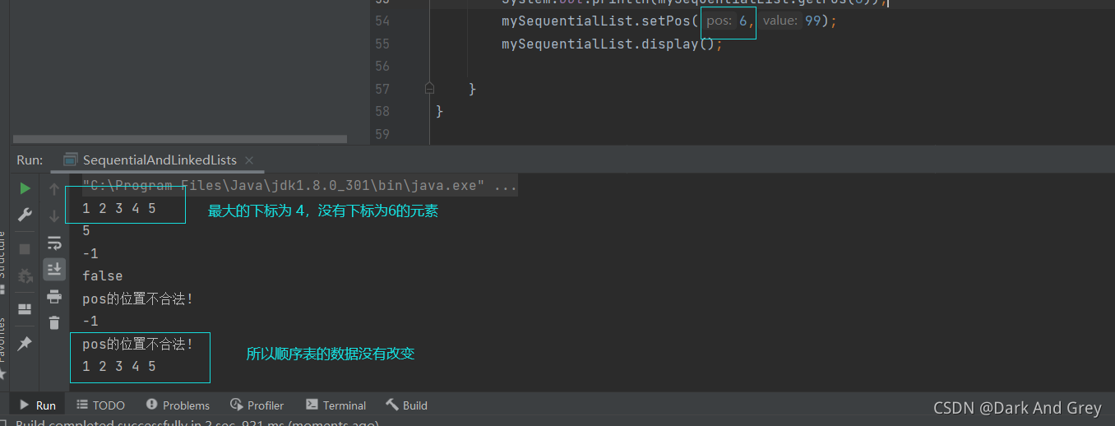Rerun the program with the green play icon

25,188
